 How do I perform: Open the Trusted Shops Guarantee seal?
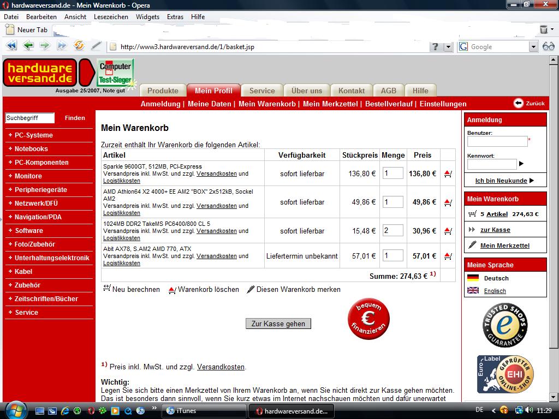505,325
